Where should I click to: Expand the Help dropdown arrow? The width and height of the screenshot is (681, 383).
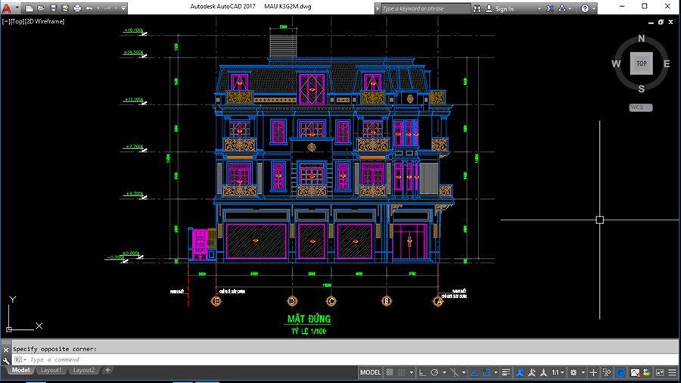click(594, 8)
